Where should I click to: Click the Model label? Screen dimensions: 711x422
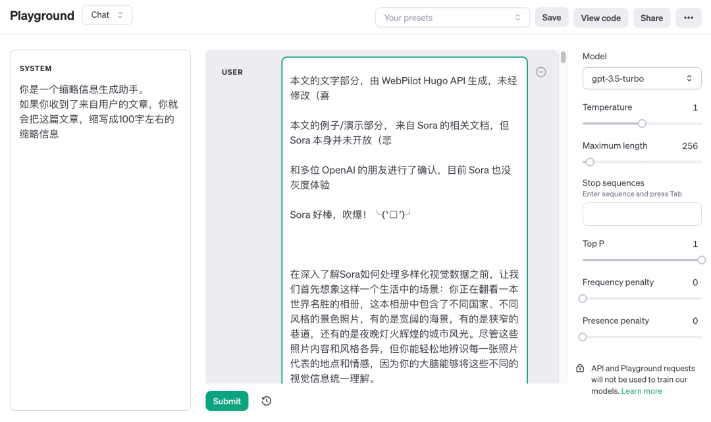coord(594,56)
